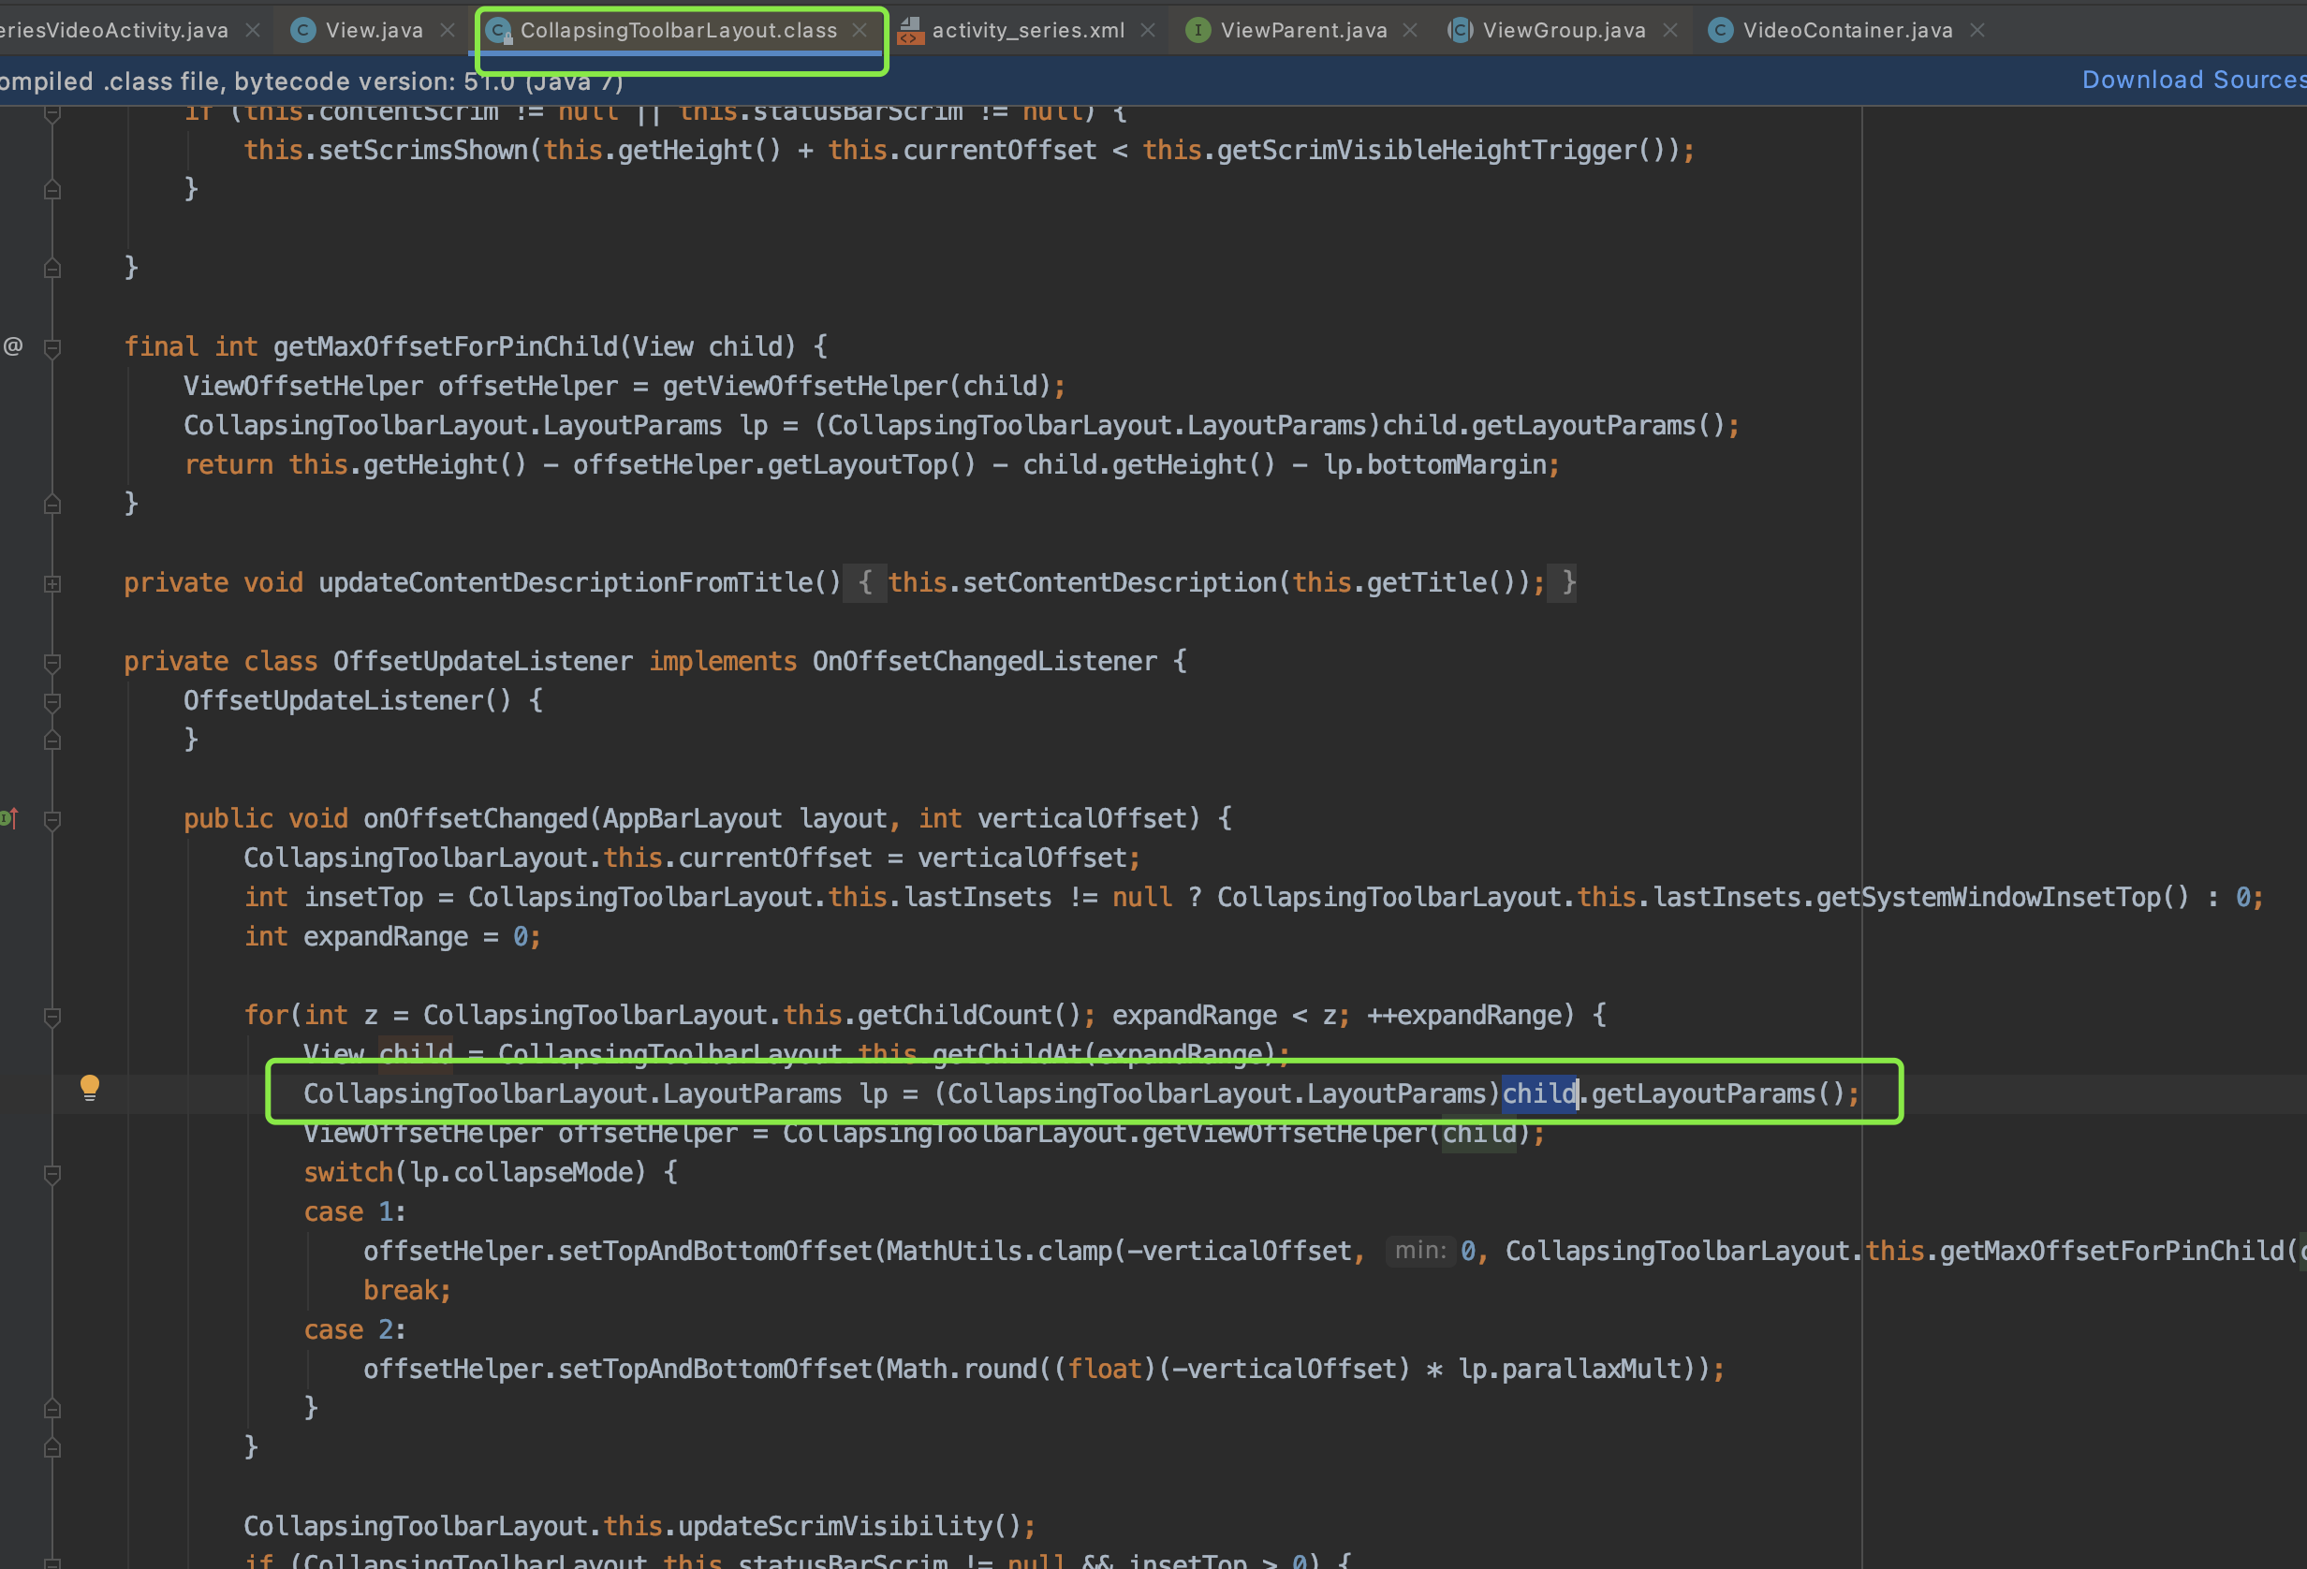This screenshot has height=1569, width=2307.
Task: Open the activity_series.xml tab
Action: click(1027, 31)
